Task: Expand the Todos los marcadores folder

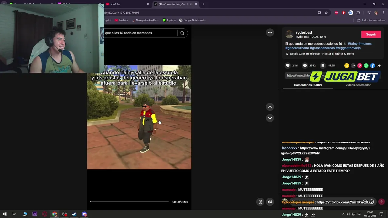Action: 371,20
